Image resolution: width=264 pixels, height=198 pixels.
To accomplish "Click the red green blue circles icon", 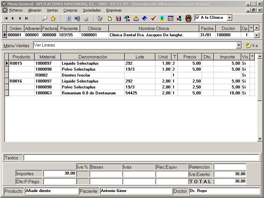I will point(179,18).
